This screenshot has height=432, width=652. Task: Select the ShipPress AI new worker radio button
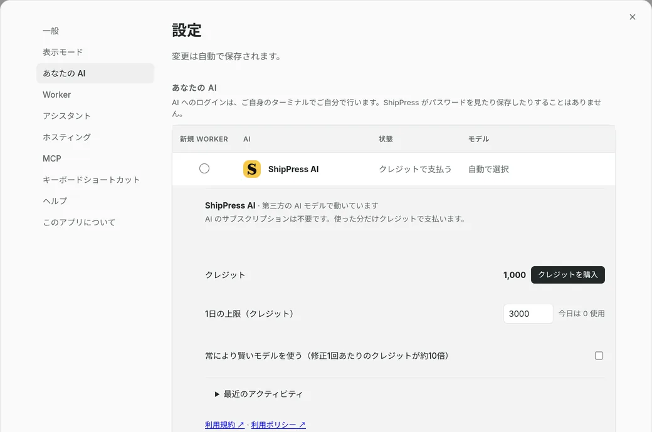(x=204, y=168)
